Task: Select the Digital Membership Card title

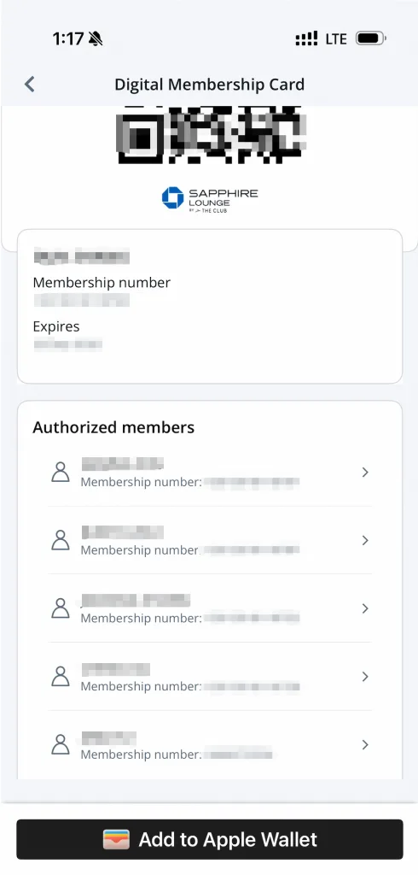Action: (x=210, y=85)
